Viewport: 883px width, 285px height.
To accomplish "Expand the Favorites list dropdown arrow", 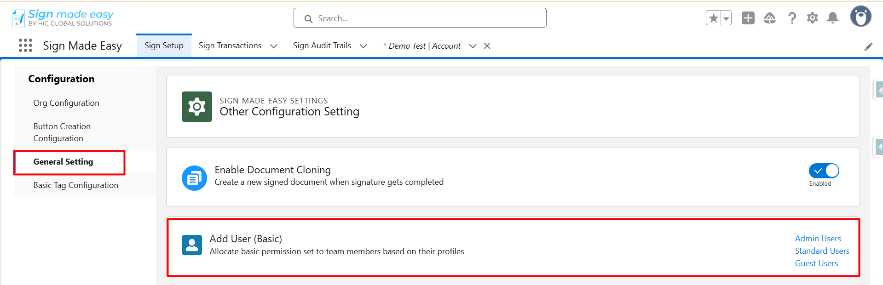I will tap(726, 18).
